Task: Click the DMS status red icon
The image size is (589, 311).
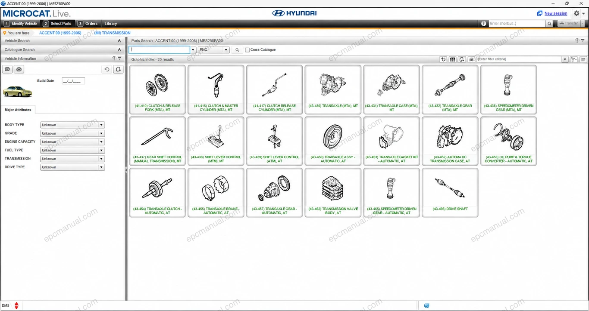Action: [17, 306]
